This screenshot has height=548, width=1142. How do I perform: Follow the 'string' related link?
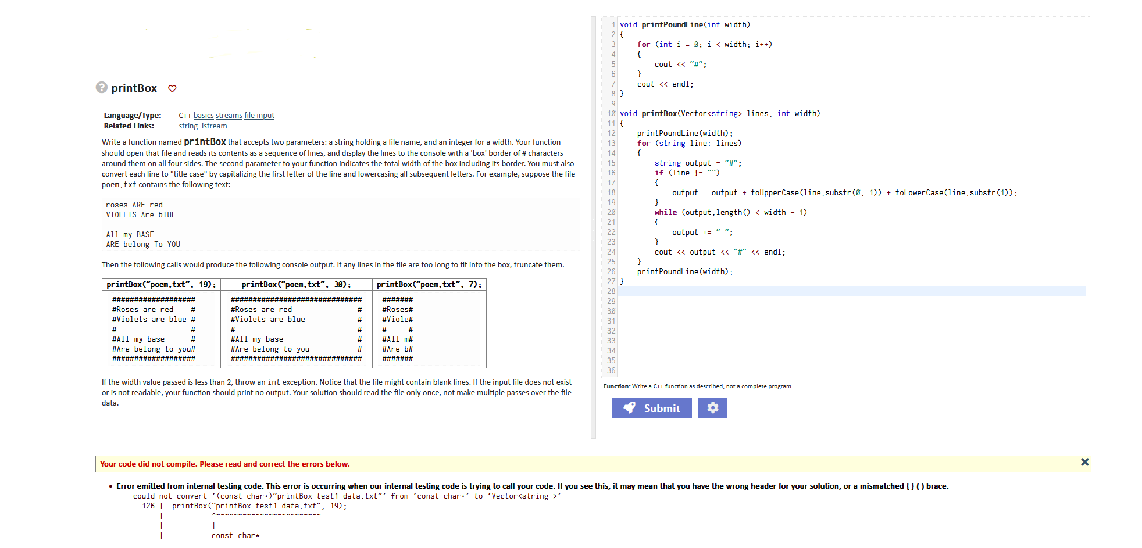click(188, 126)
